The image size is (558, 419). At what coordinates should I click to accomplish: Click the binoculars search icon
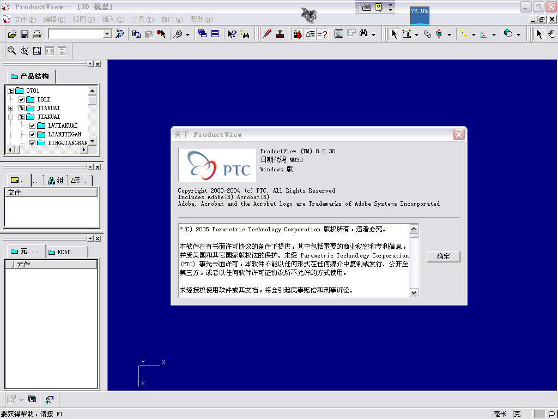coord(363,33)
